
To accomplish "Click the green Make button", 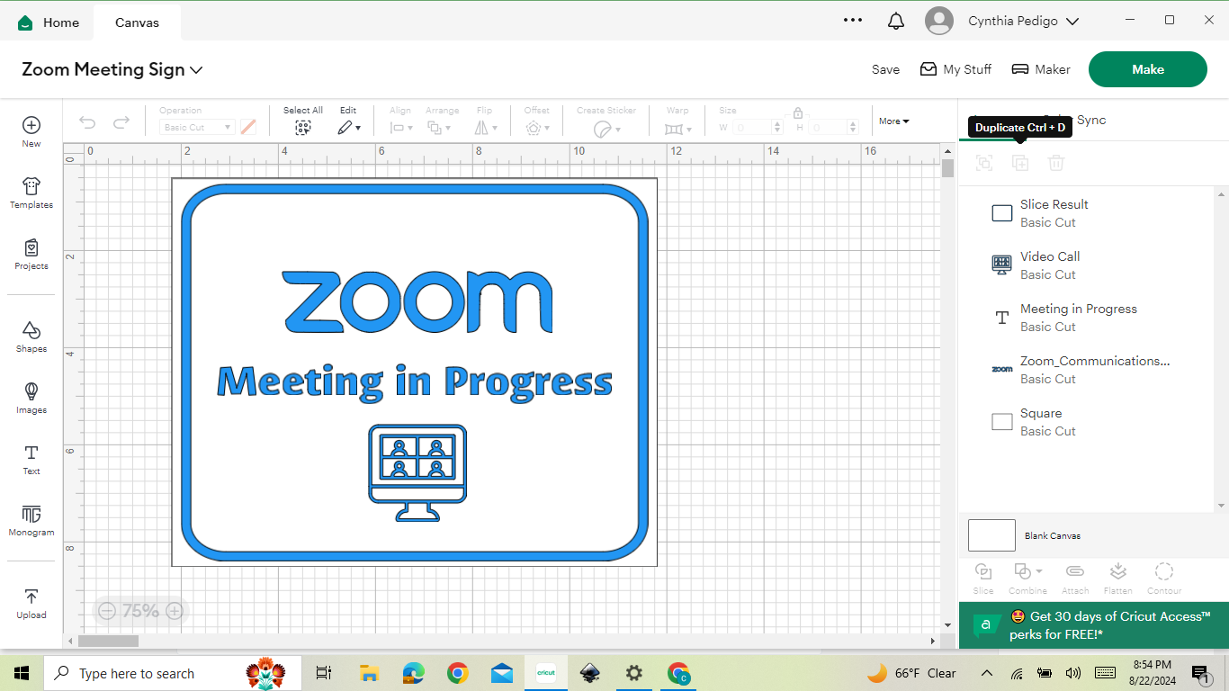I will click(1148, 69).
